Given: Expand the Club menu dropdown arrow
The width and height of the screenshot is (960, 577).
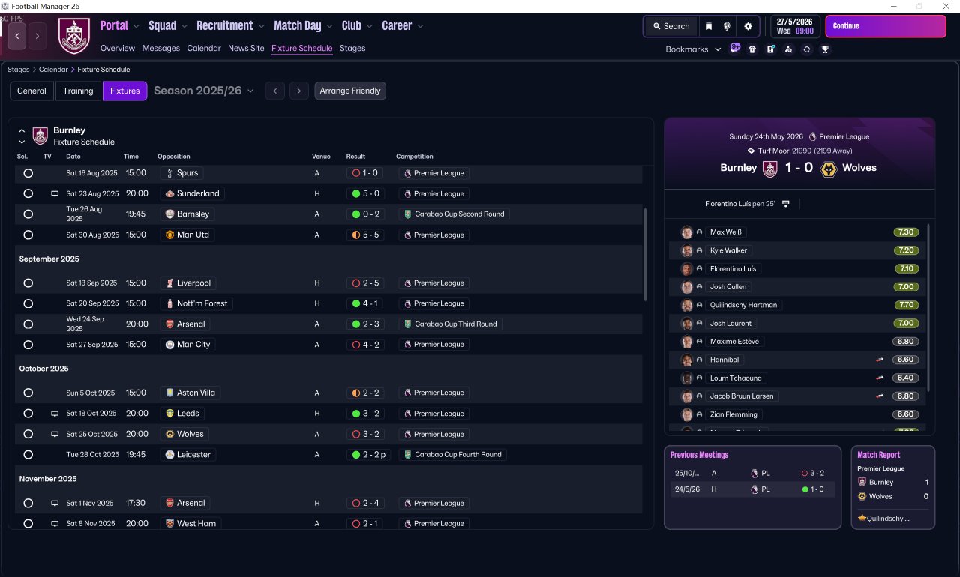Looking at the screenshot, I should tap(369, 26).
